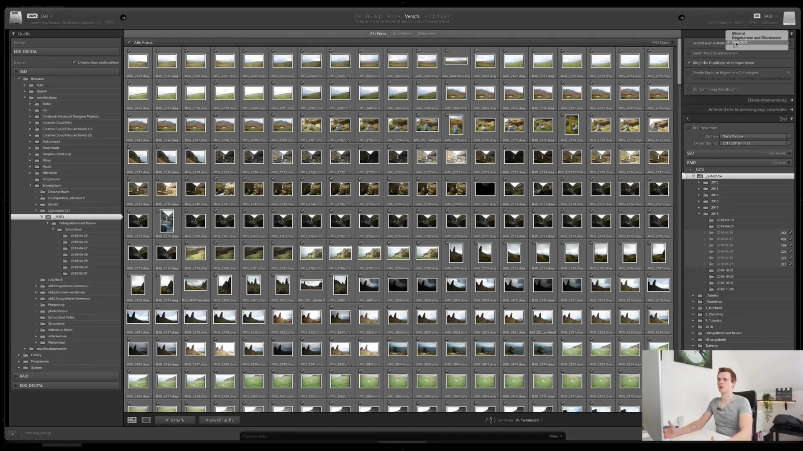This screenshot has width=803, height=451.
Task: Switch to grid view
Action: [x=132, y=420]
